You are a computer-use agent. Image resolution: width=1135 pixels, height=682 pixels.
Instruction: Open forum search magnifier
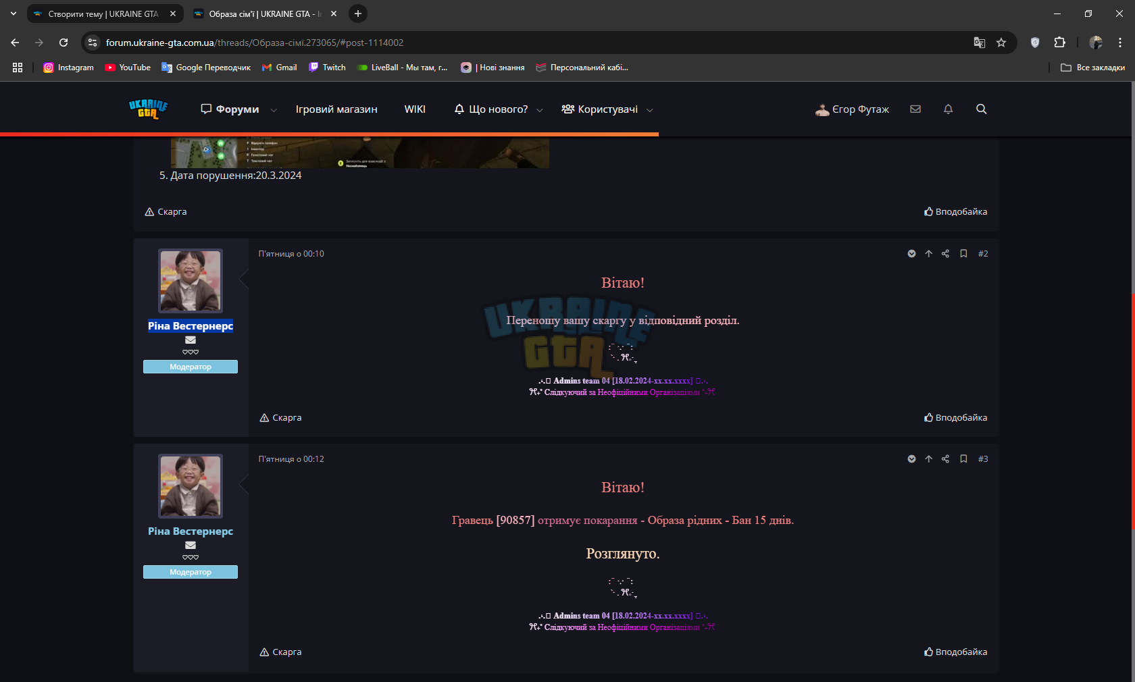click(x=982, y=109)
